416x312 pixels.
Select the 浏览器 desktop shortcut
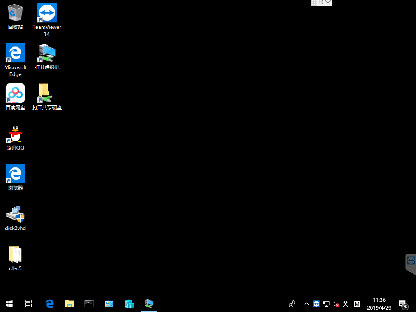(15, 177)
